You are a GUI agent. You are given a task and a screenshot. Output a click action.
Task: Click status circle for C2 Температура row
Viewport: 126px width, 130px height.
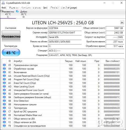(x=4, y=108)
